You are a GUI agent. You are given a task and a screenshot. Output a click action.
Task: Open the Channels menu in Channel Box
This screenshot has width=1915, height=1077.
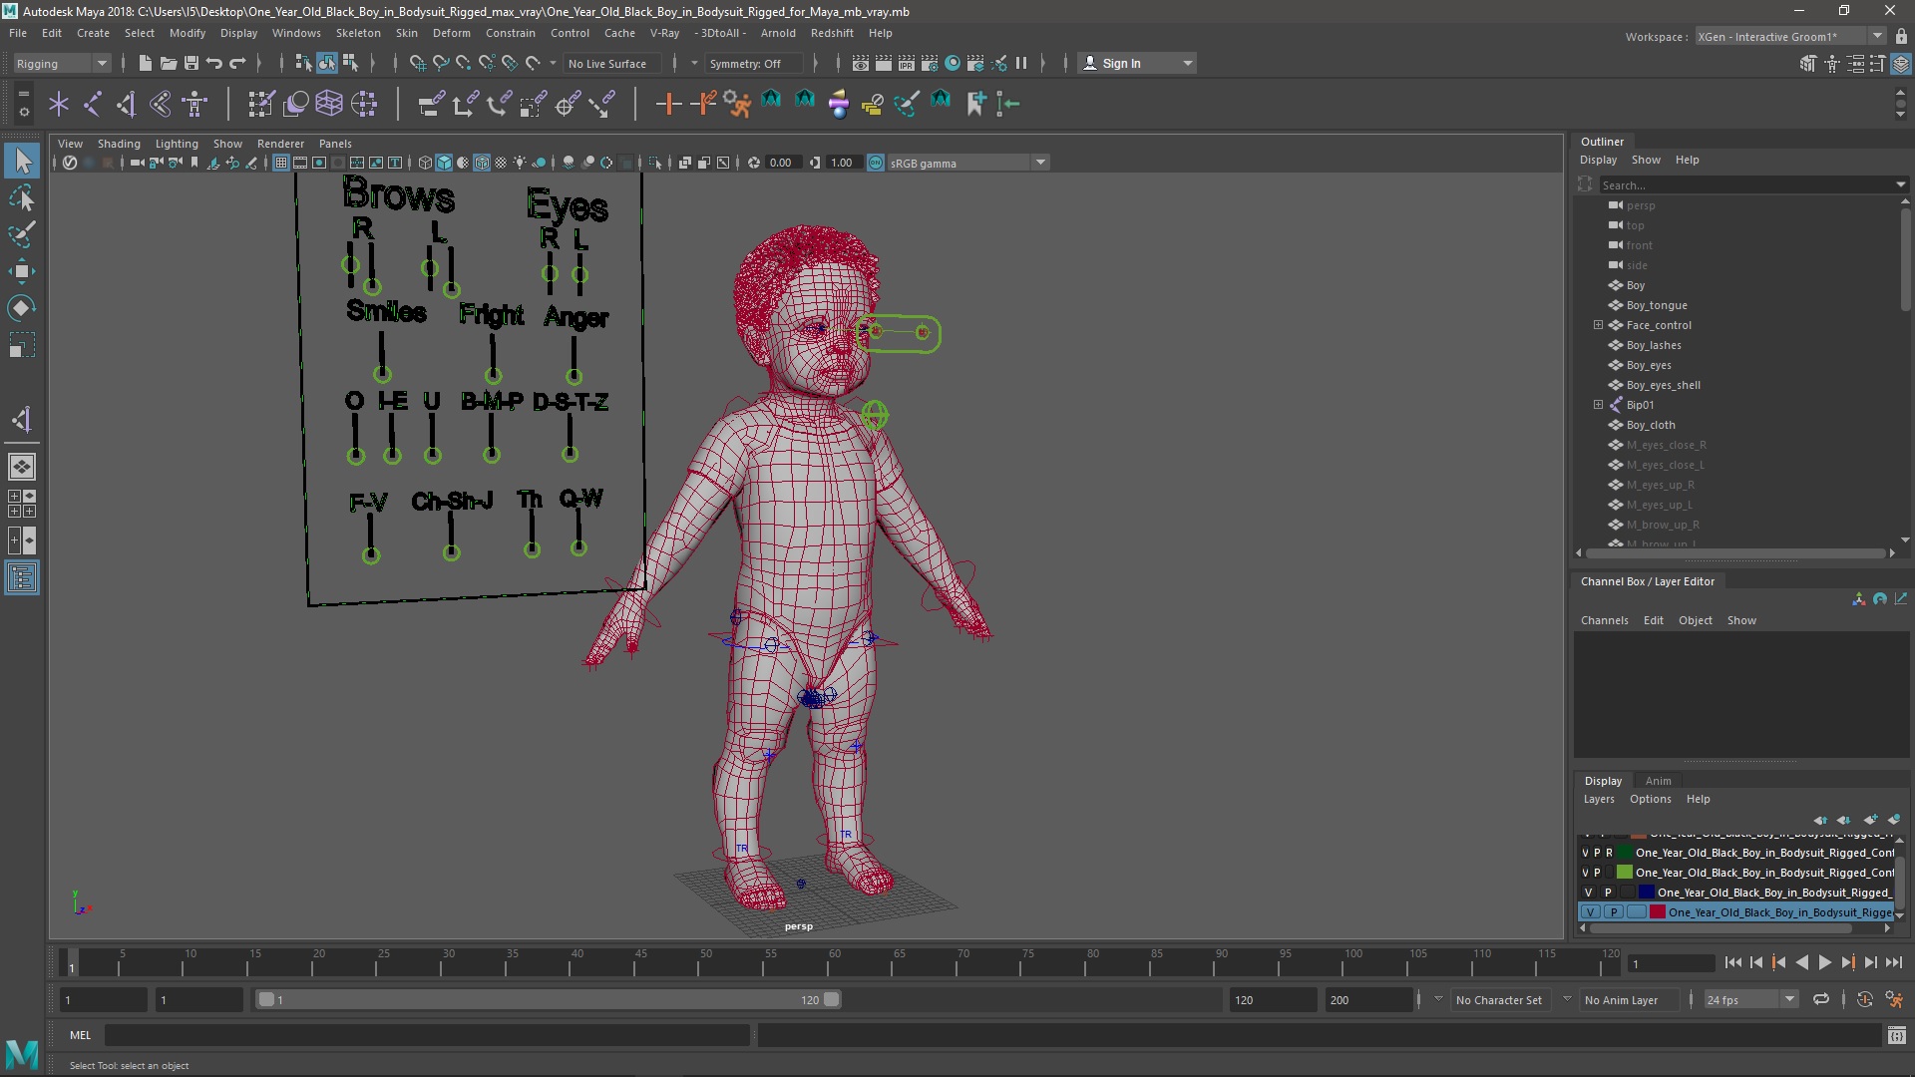click(1604, 620)
